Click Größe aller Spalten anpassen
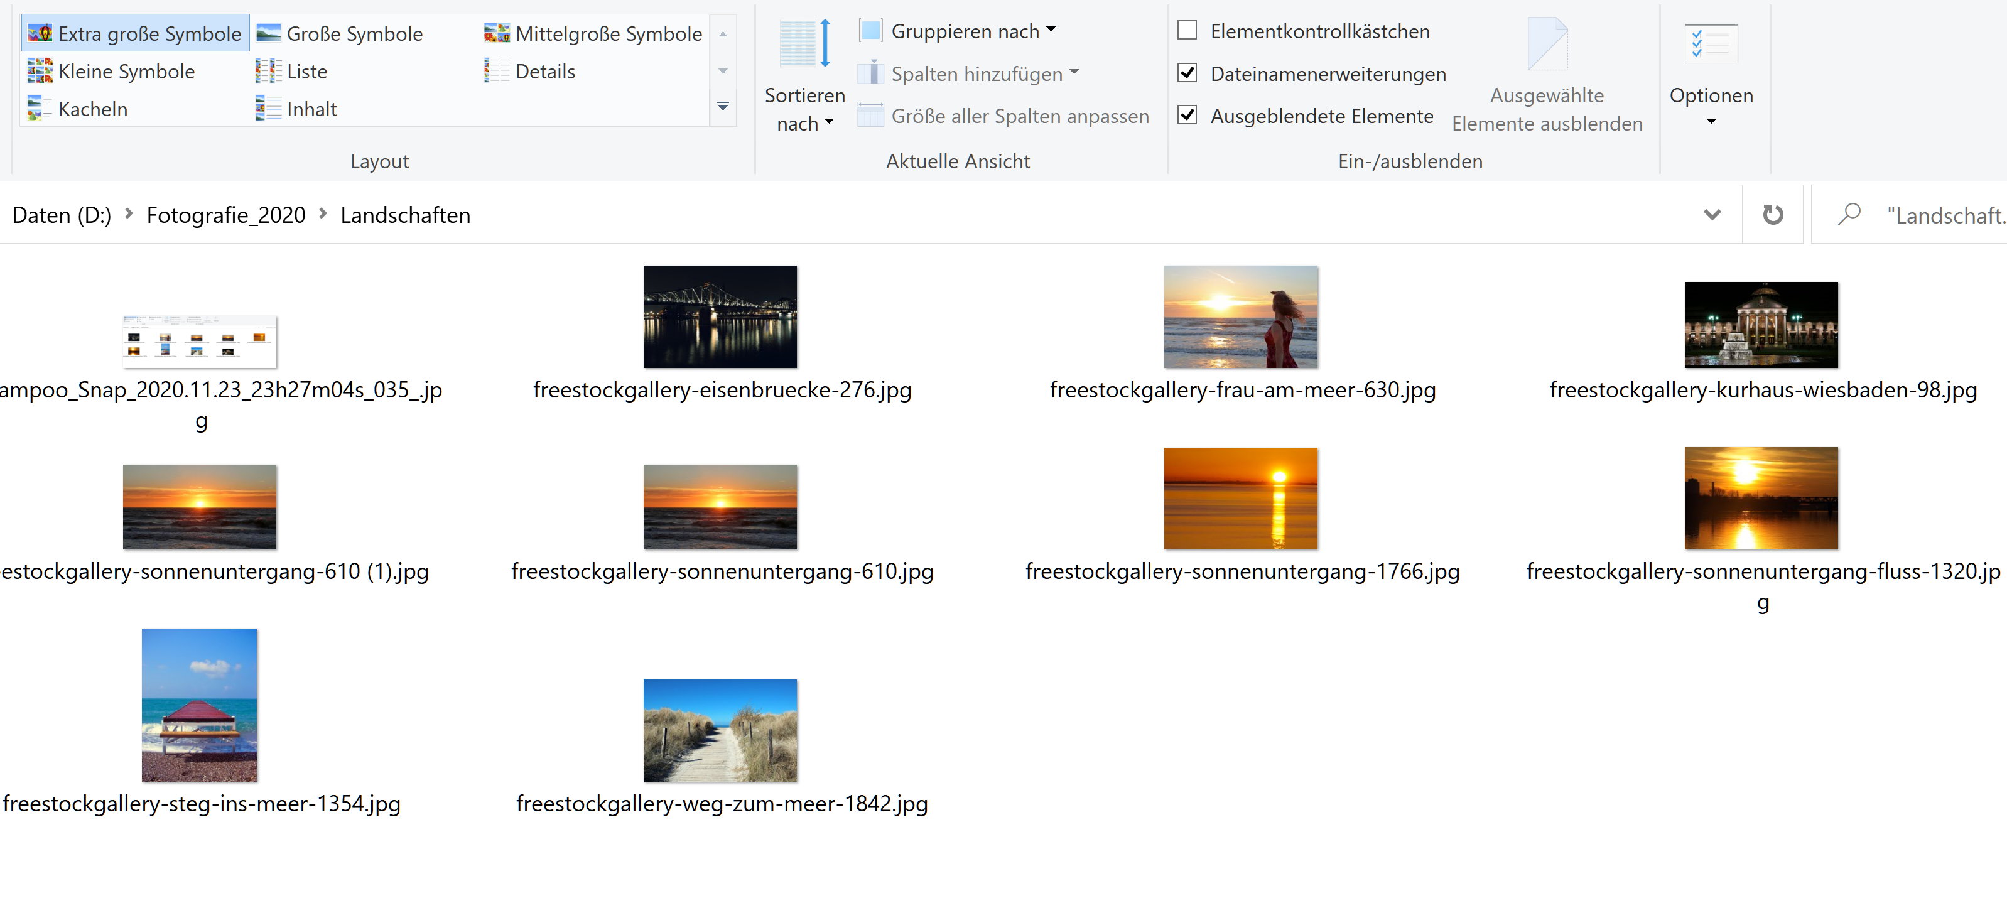The width and height of the screenshot is (2007, 908). 1003,116
